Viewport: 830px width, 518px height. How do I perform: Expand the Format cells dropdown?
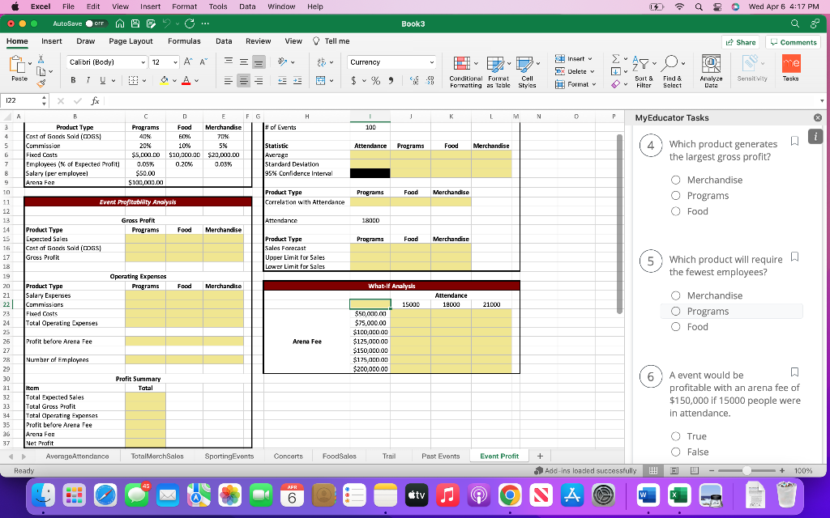[593, 84]
